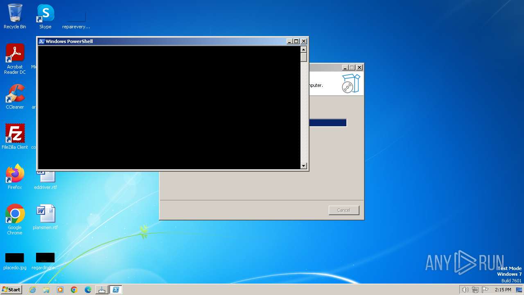Click the installer progress bar

(327, 123)
